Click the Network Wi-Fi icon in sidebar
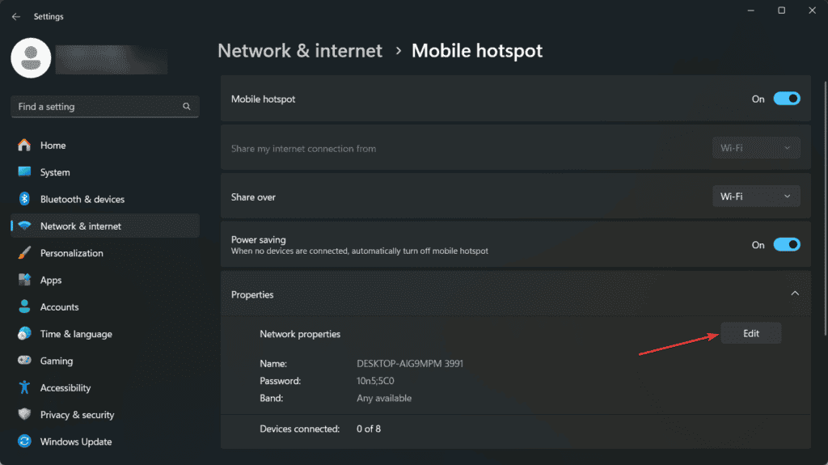 pyautogui.click(x=24, y=226)
